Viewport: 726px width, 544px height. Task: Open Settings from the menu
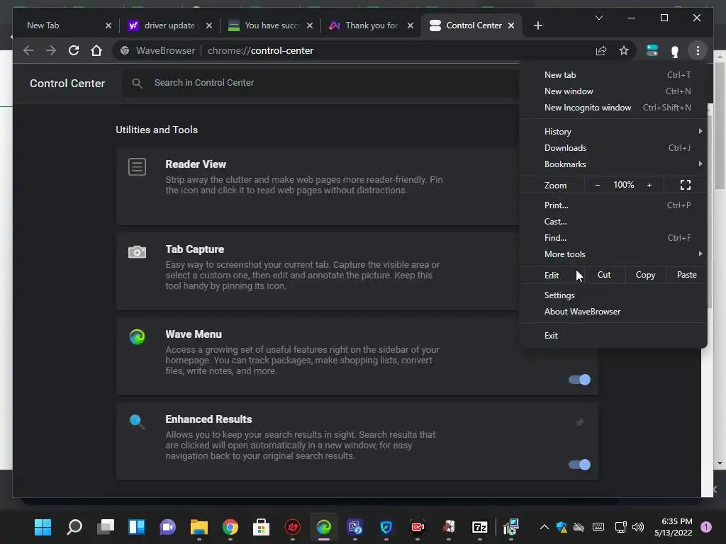613,295
